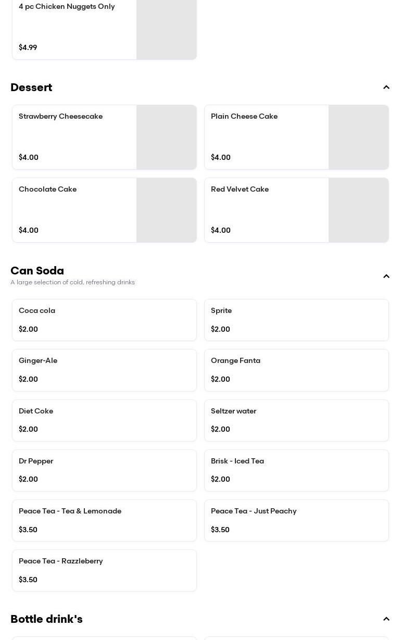Screen dimensions: 401x640
Task: Collapse the Dessert section
Action: 386,87
